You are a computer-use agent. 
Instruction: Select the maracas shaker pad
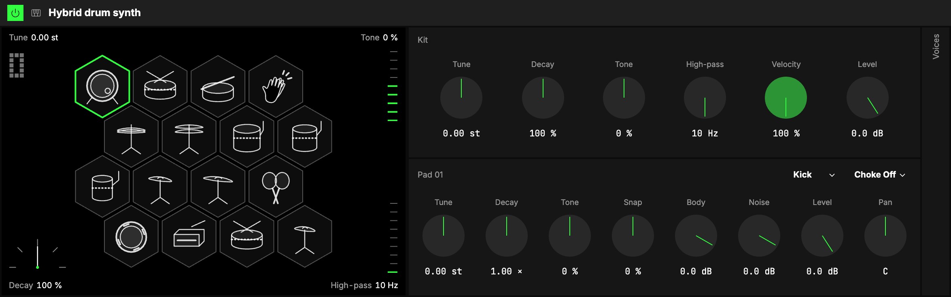tap(276, 186)
